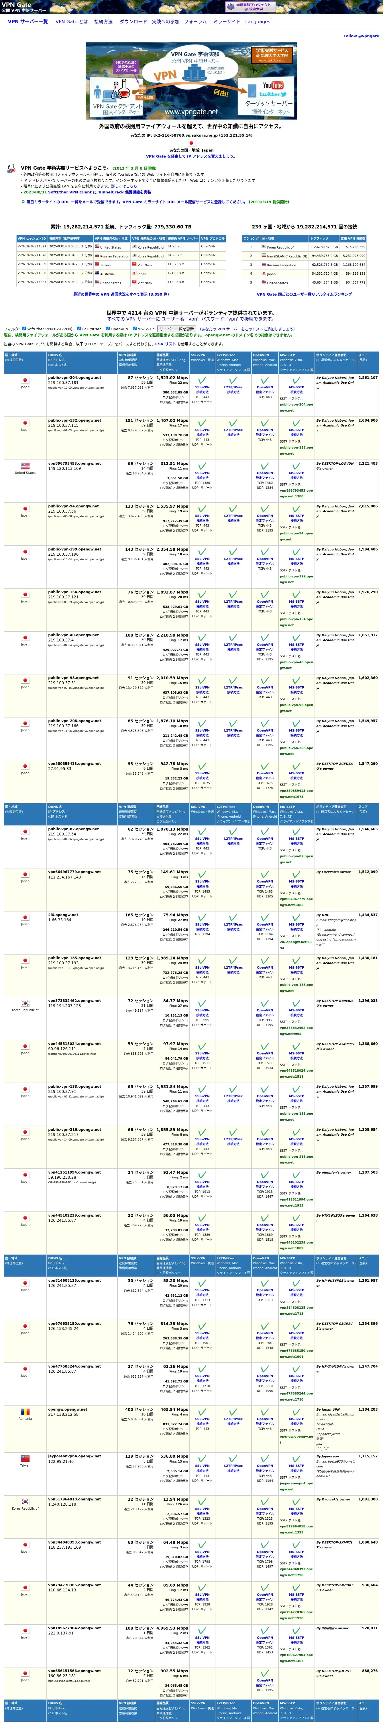383x1722 pixels.
Task: Click the VPN Gate academic experiment banner image
Action: [x=191, y=80]
